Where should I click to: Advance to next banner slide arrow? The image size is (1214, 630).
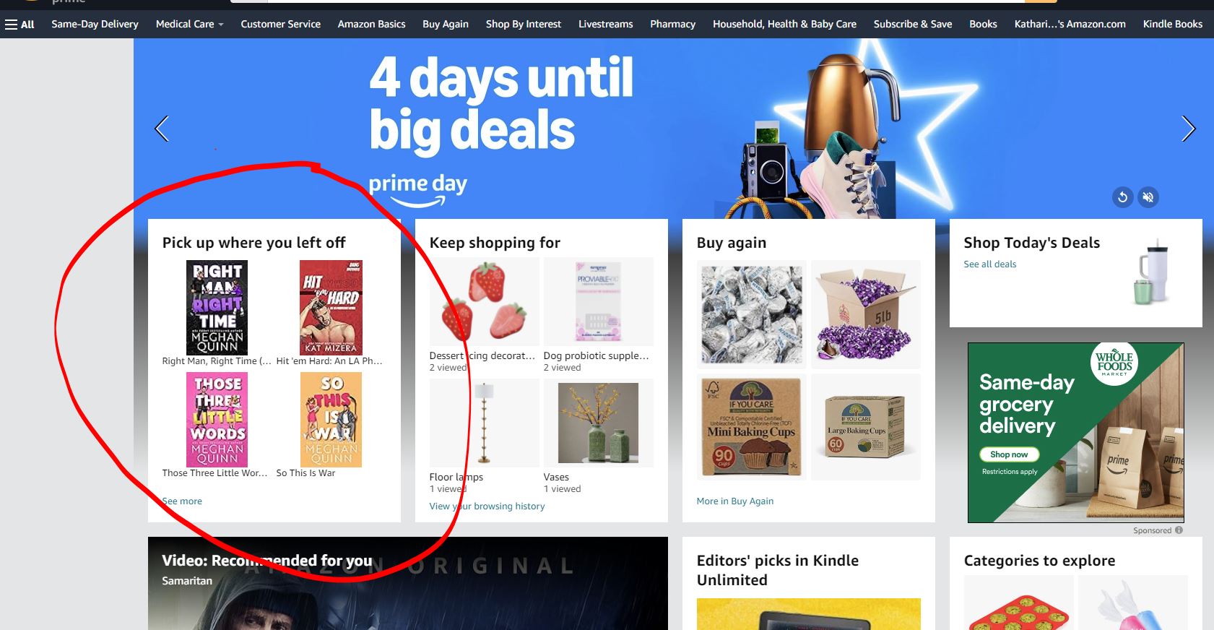click(1188, 129)
